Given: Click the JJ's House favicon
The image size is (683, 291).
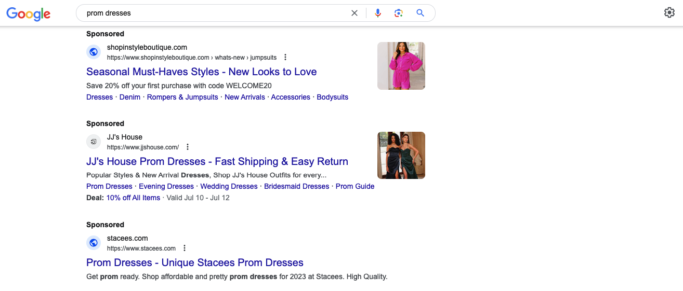Looking at the screenshot, I should (x=94, y=142).
